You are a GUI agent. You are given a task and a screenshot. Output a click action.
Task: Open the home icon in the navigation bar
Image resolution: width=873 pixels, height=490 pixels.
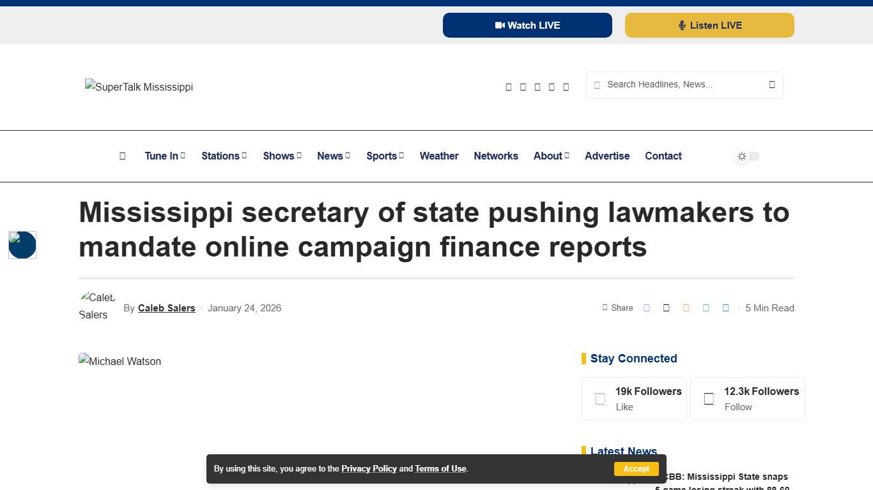pyautogui.click(x=122, y=156)
